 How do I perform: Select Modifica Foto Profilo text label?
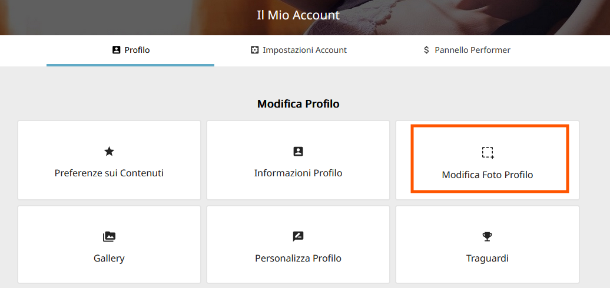click(488, 175)
